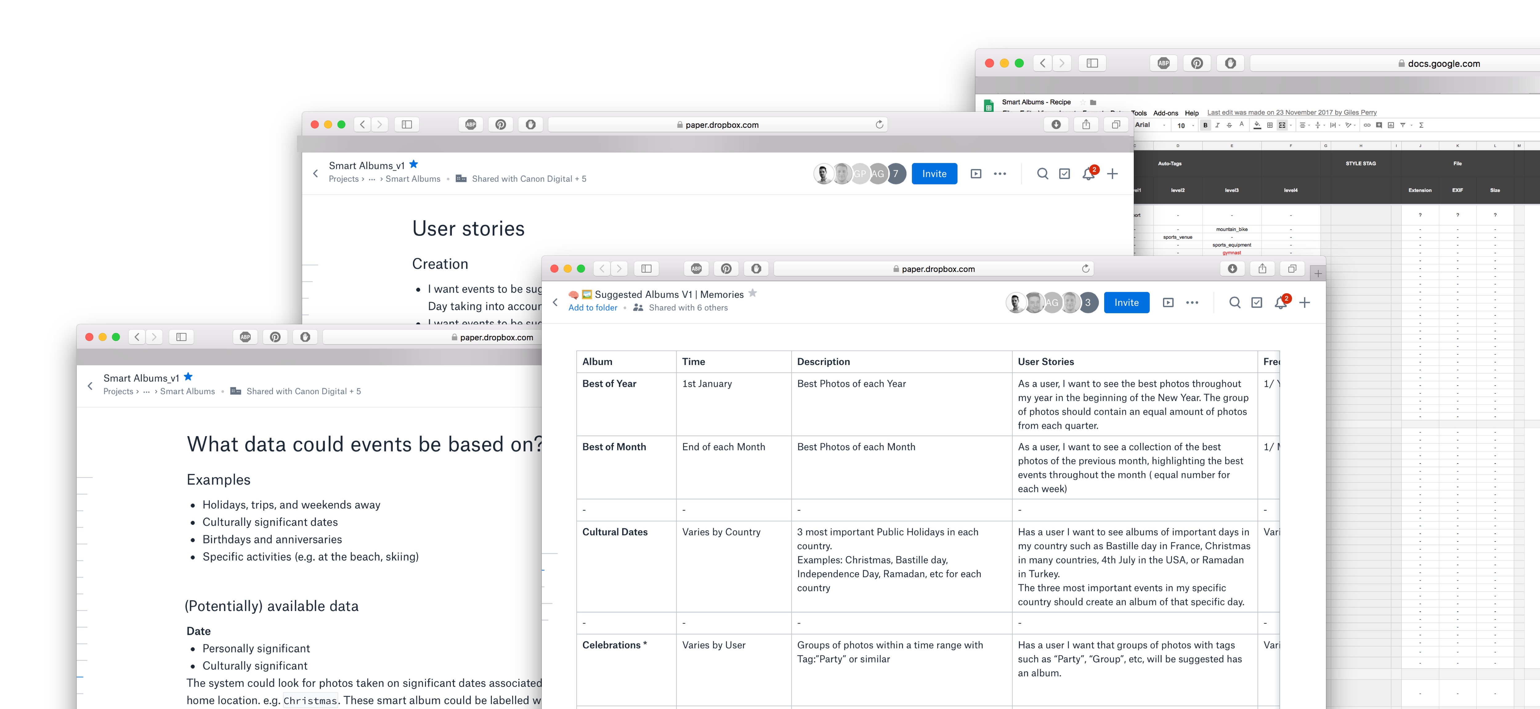
Task: Start presentation mode in Suggested Albums doc
Action: coord(1168,302)
